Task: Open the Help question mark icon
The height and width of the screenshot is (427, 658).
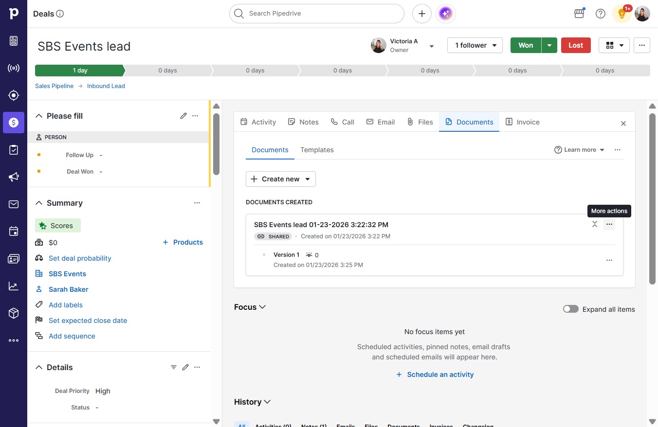Action: tap(601, 14)
